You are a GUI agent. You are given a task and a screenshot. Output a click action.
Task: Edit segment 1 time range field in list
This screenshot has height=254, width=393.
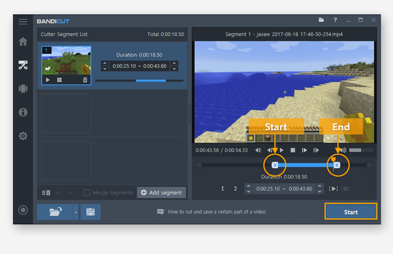(140, 66)
